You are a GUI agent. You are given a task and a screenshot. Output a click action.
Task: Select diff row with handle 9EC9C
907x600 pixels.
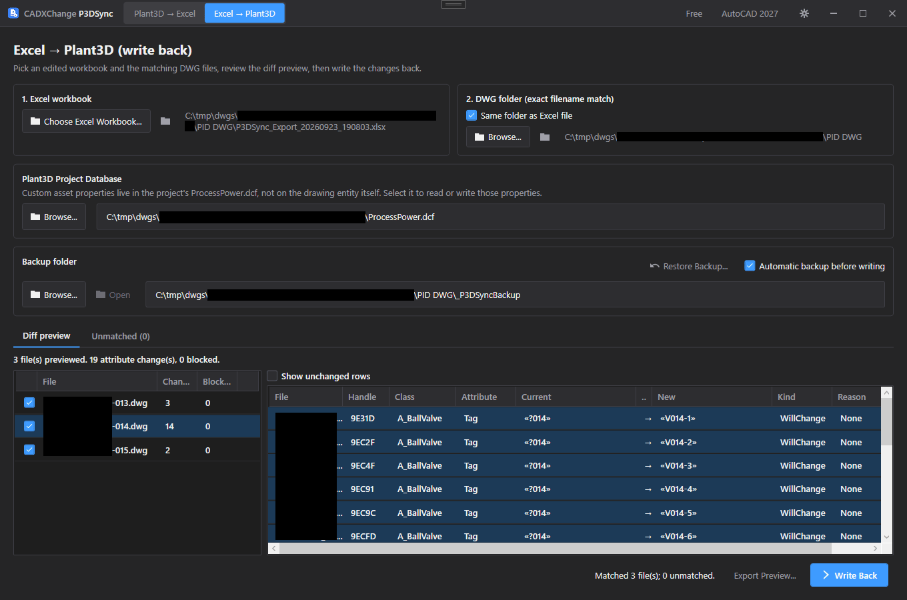point(575,513)
